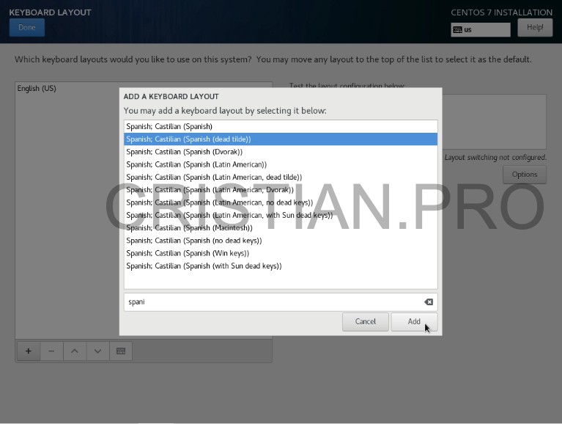The height and width of the screenshot is (424, 562).
Task: Click the layout test text area
Action: (495, 122)
